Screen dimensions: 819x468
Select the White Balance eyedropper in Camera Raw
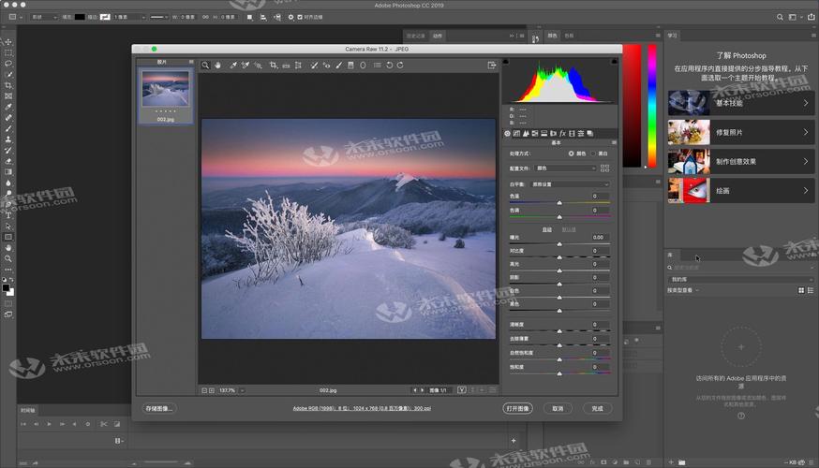(x=233, y=66)
